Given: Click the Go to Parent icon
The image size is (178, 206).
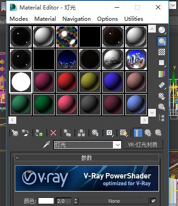Looking at the screenshot, I should pyautogui.click(x=148, y=133).
